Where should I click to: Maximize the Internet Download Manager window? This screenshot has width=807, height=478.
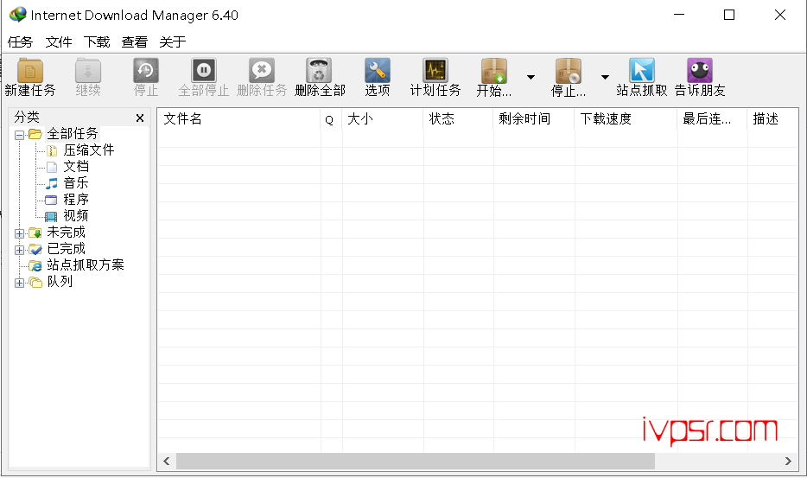(x=729, y=15)
